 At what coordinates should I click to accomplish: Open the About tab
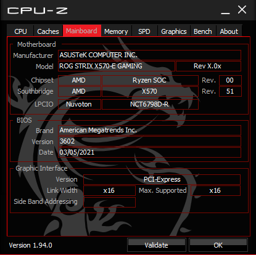[229, 31]
